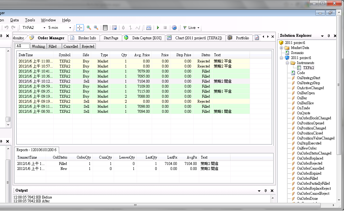Click the bottom horizontal scrollbar thumb

(135, 205)
